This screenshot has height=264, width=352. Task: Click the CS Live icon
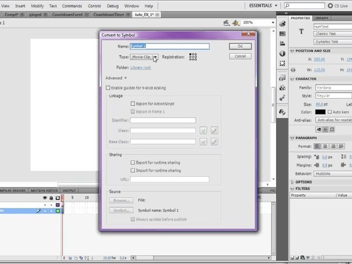coord(330,6)
